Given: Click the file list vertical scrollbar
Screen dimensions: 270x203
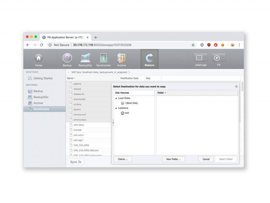Looking at the screenshot, I should [242, 87].
